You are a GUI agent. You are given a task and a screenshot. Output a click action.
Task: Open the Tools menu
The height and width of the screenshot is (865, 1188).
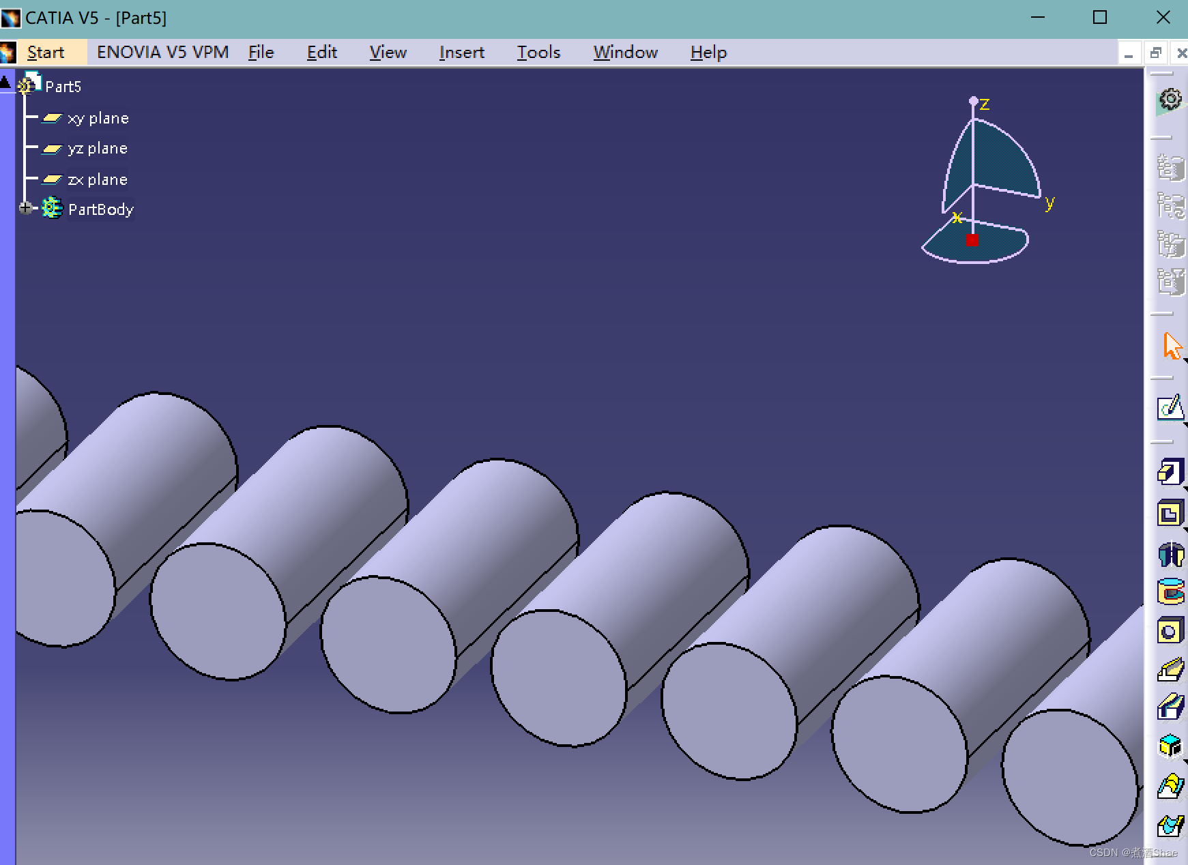coord(538,53)
